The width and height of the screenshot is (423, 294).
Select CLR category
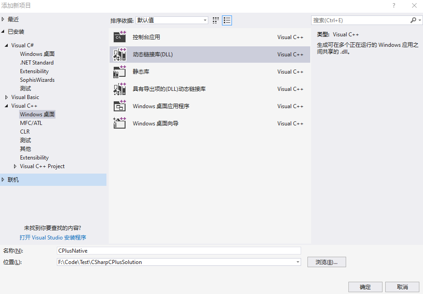coord(25,131)
